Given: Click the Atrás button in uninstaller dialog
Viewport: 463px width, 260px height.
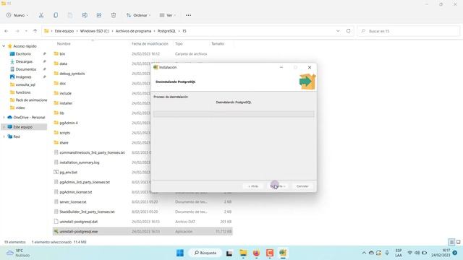Looking at the screenshot, I should pyautogui.click(x=253, y=186).
